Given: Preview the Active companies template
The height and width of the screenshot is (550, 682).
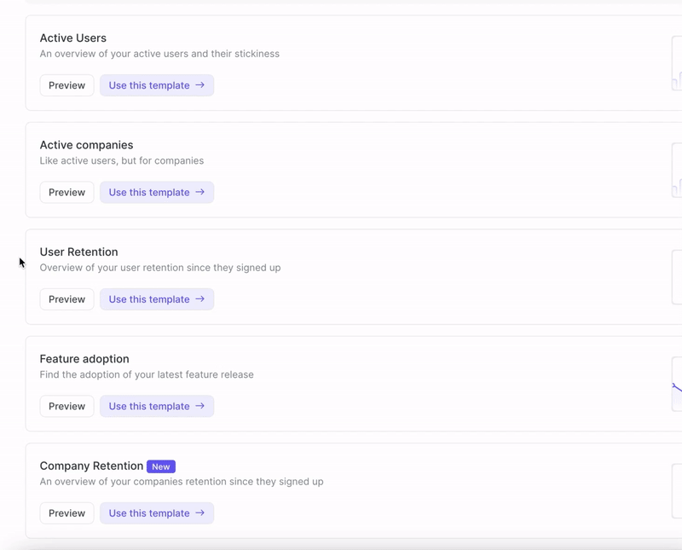Looking at the screenshot, I should [x=66, y=193].
